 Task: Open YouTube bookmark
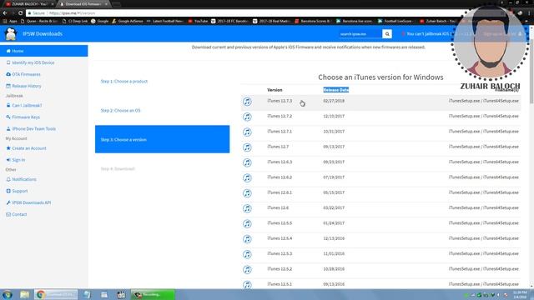(198, 21)
